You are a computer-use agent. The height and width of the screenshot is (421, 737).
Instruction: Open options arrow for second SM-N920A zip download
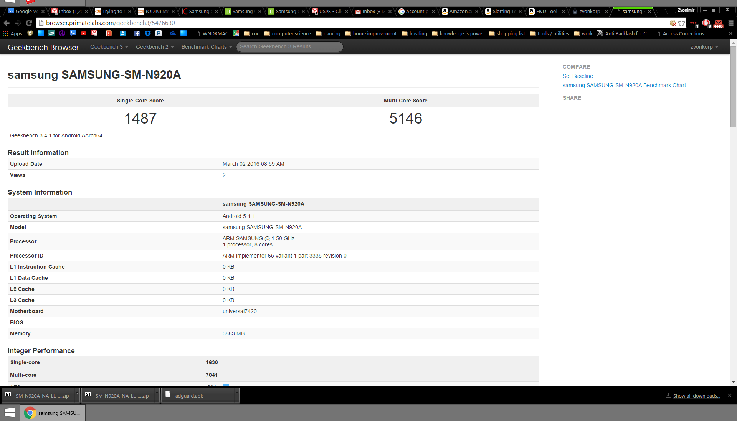pos(157,395)
